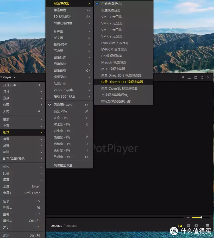The height and width of the screenshot is (238, 214).
Task: Expand the 声音 submenu
Action: click(x=23, y=139)
